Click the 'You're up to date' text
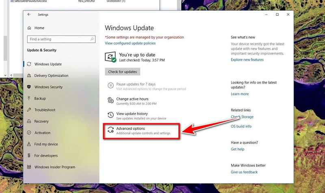 tap(137, 55)
